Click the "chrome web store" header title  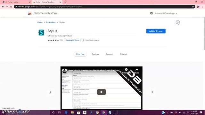coord(45,13)
